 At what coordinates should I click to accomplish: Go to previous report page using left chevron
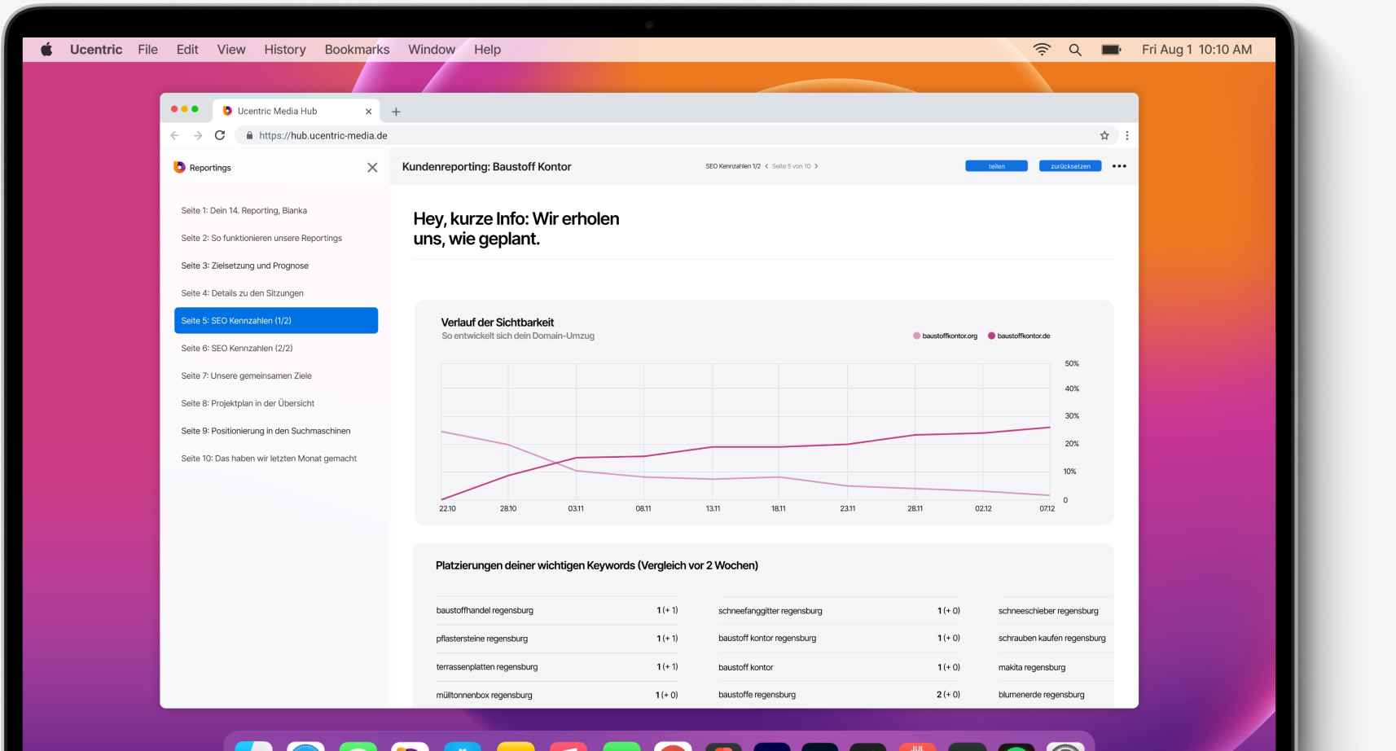pyautogui.click(x=766, y=166)
